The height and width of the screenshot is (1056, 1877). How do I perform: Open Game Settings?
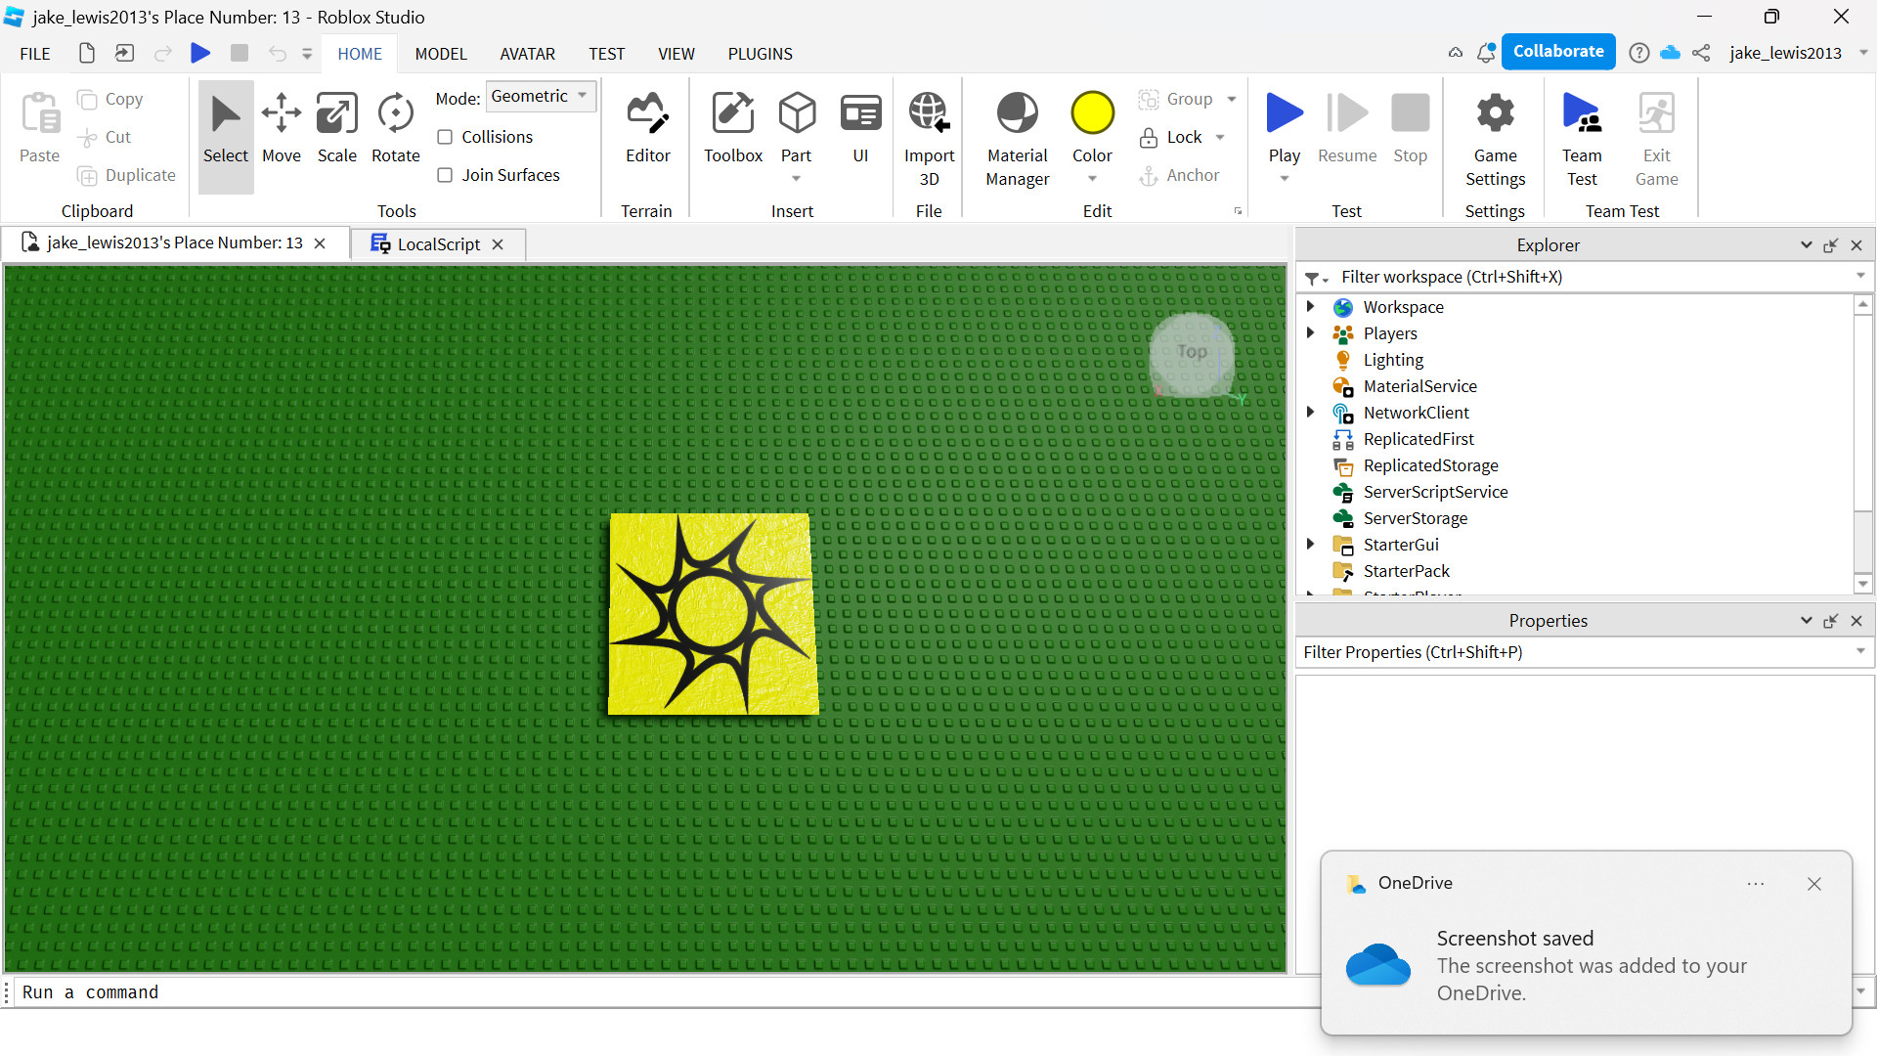[1495, 137]
